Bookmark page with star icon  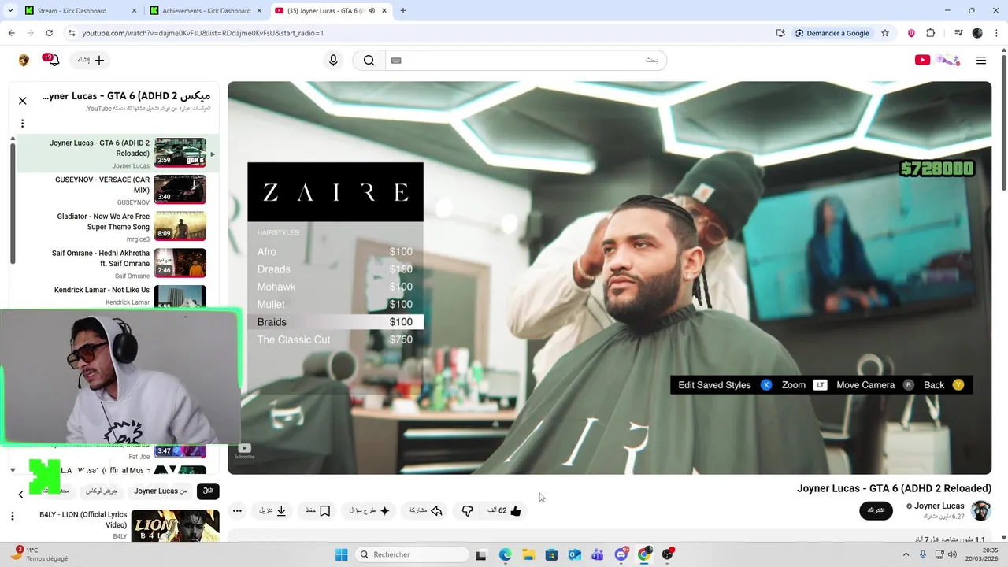click(x=885, y=33)
